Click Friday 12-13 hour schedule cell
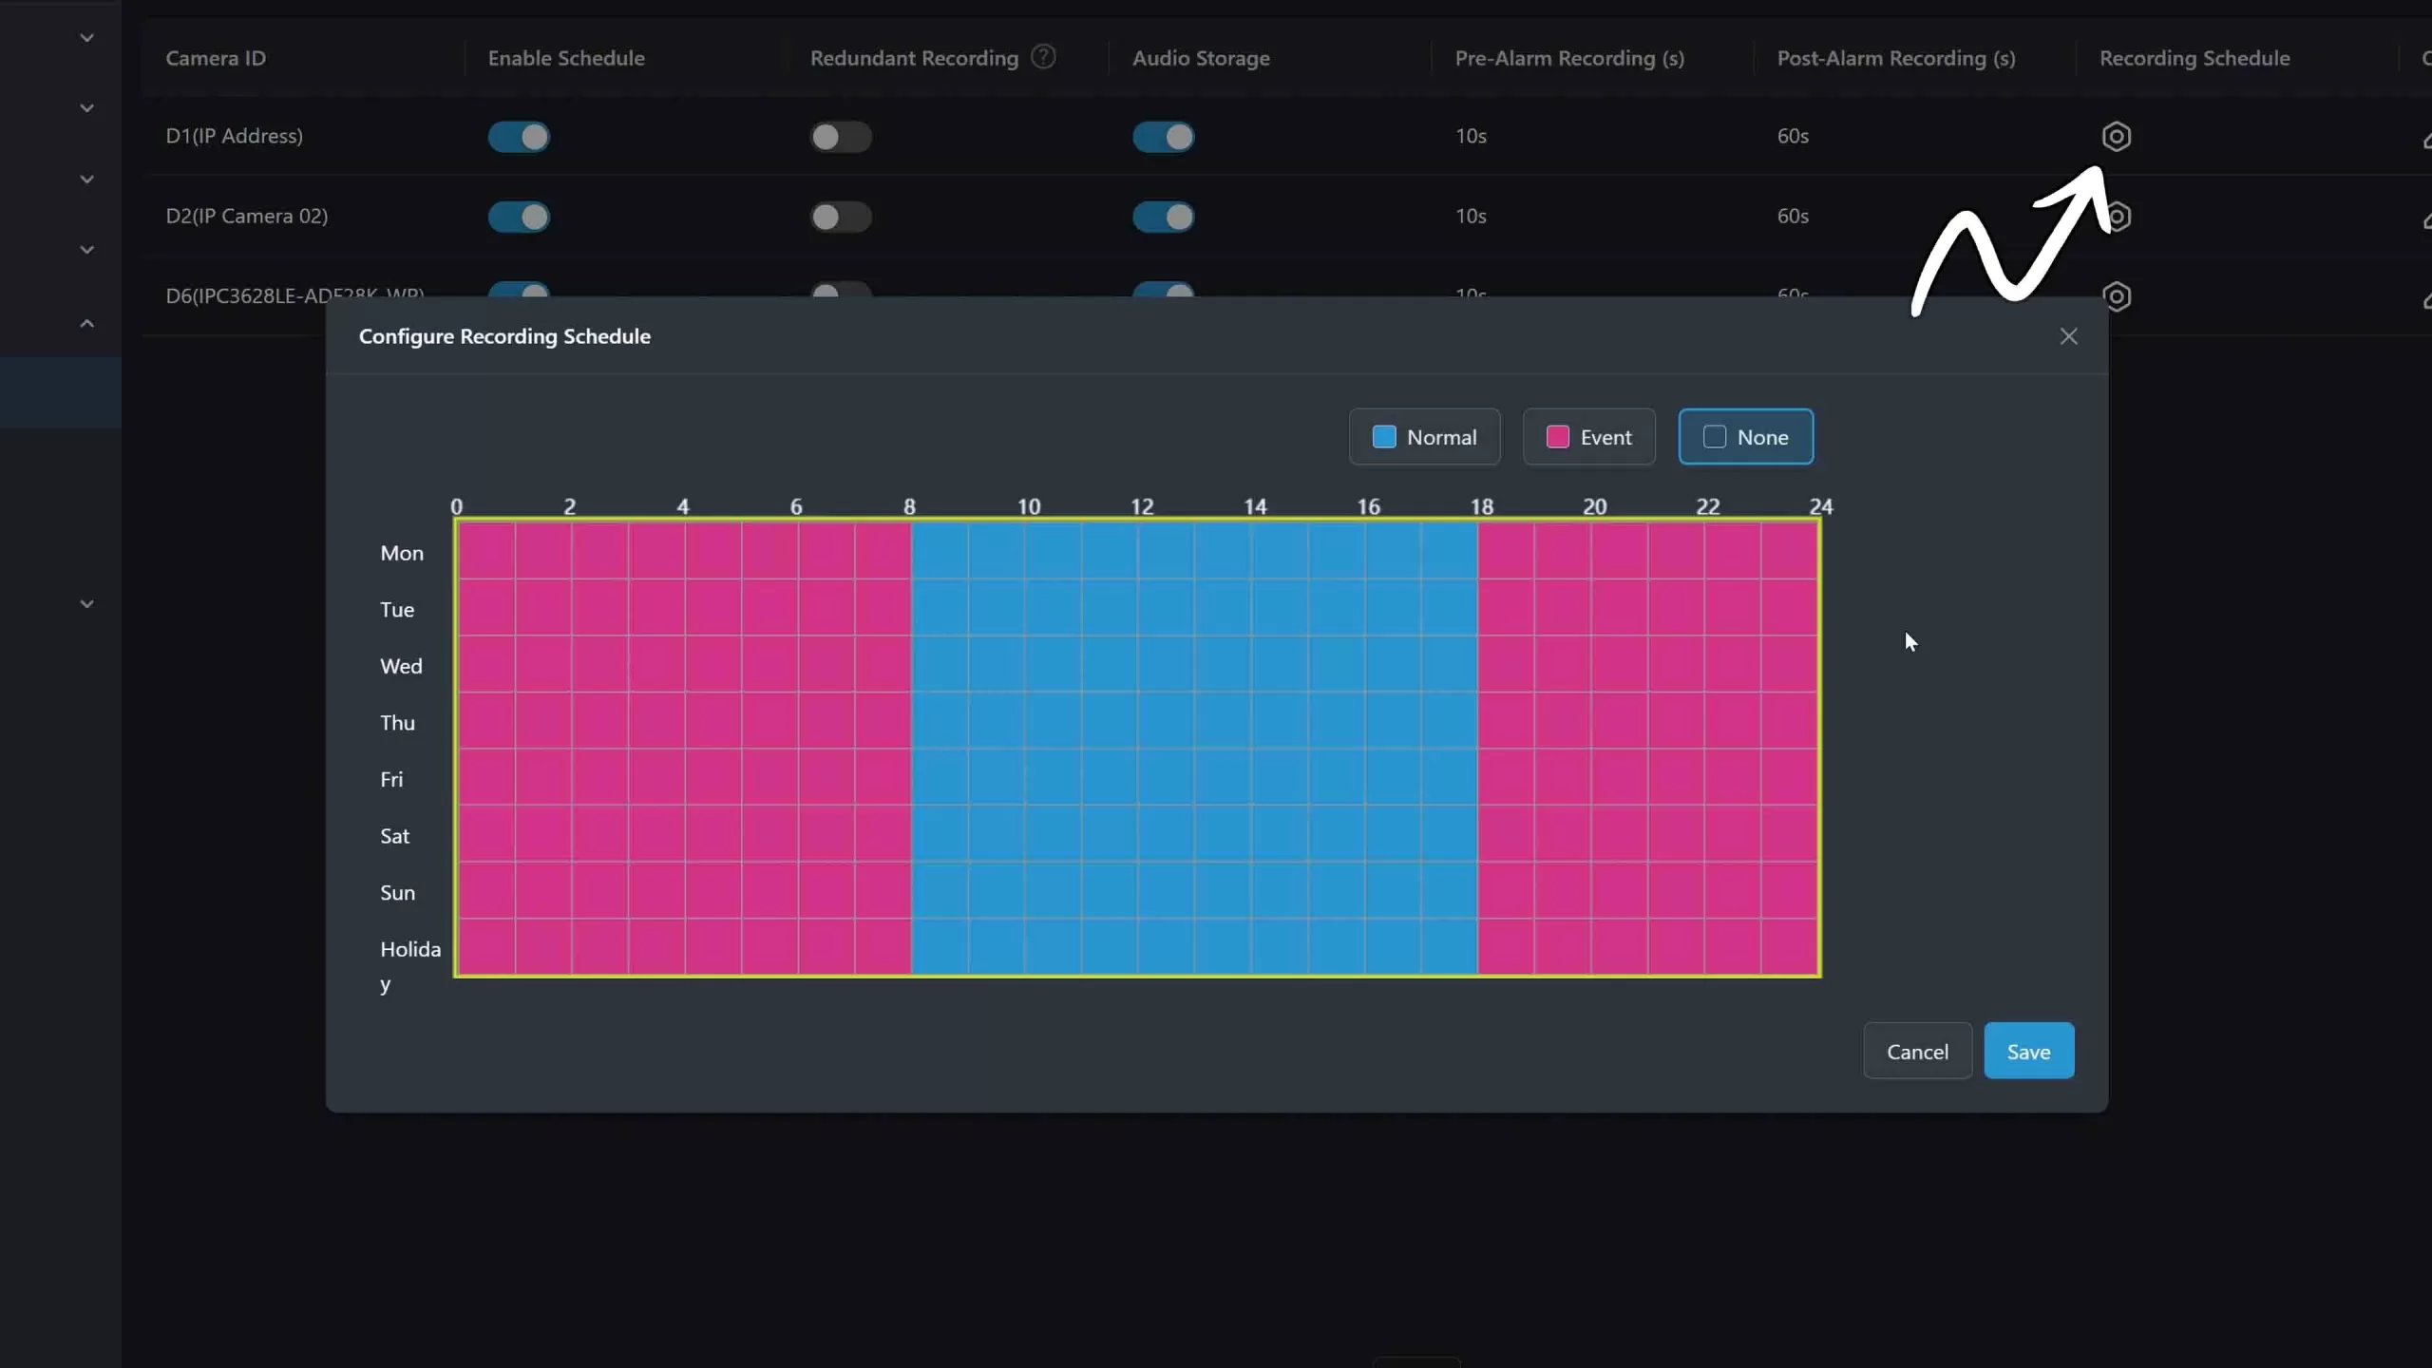This screenshot has height=1368, width=2432. pos(1166,776)
